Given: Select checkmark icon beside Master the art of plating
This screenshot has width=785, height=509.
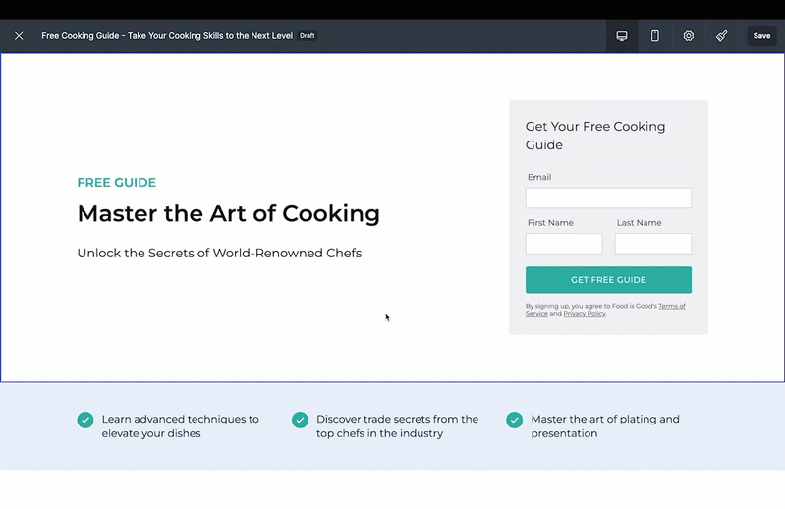Looking at the screenshot, I should click(514, 420).
